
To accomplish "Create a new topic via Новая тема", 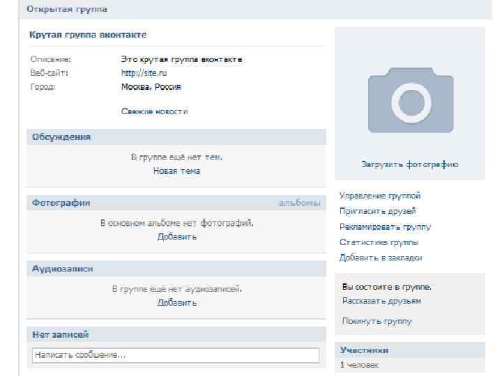I will 176,171.
